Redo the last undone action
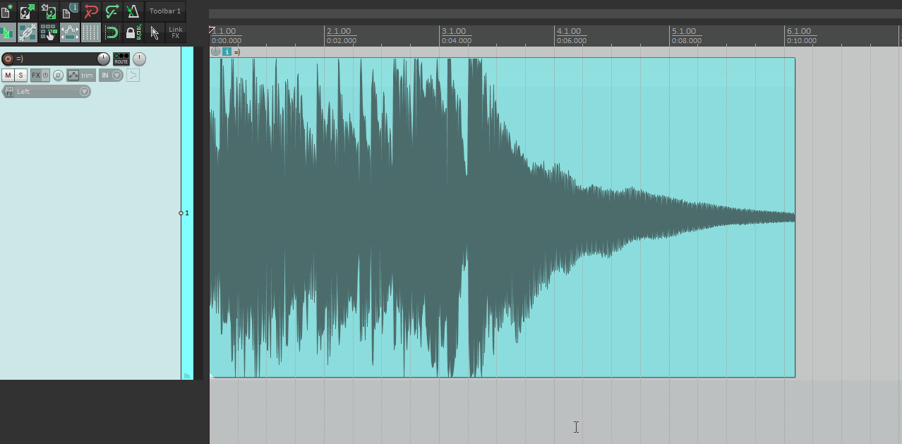This screenshot has height=444, width=902. click(x=112, y=11)
